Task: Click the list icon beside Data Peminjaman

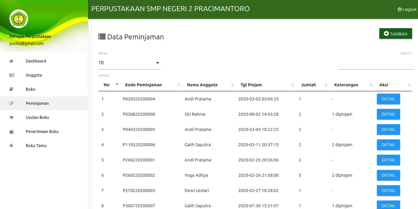Action: pos(102,37)
